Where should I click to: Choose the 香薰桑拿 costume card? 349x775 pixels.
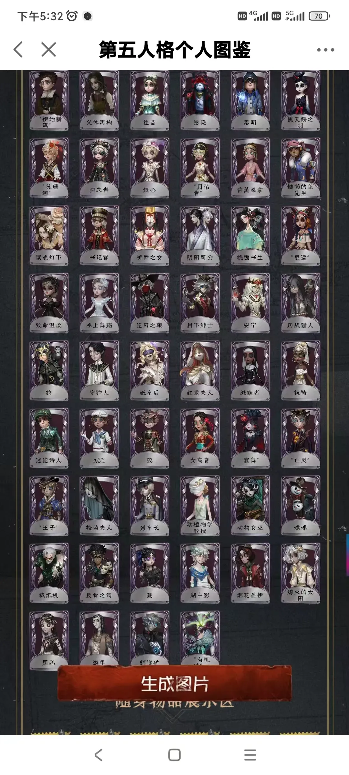coord(250,168)
